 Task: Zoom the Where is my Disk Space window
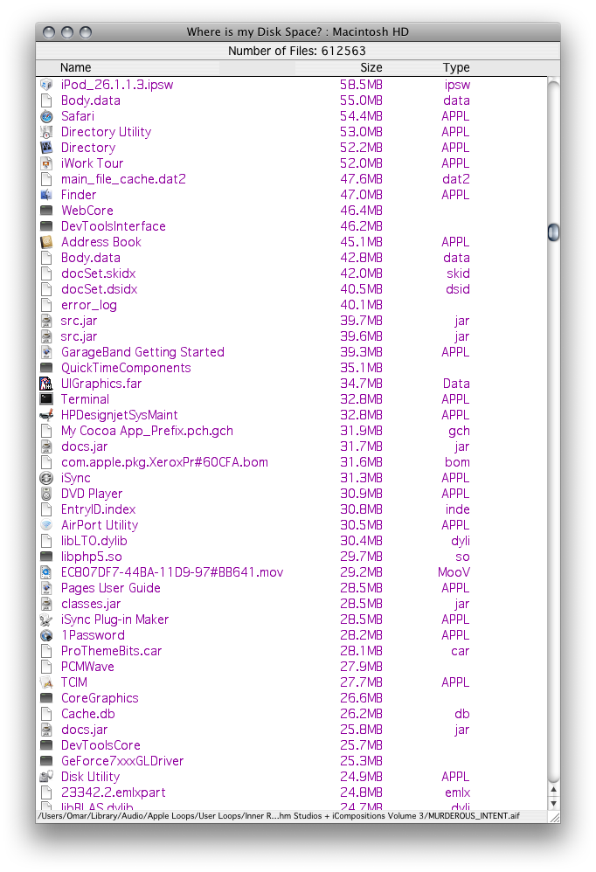pos(86,32)
